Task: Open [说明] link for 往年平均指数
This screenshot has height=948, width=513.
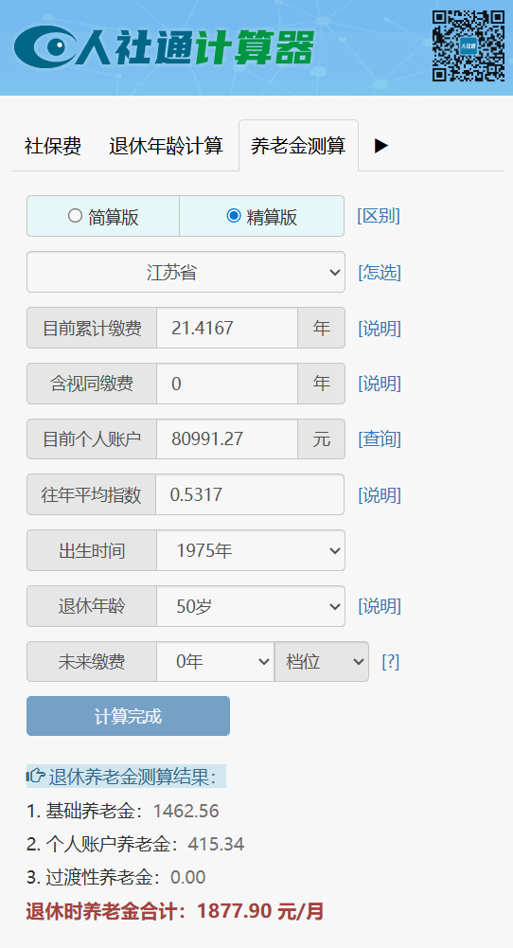Action: pyautogui.click(x=380, y=495)
